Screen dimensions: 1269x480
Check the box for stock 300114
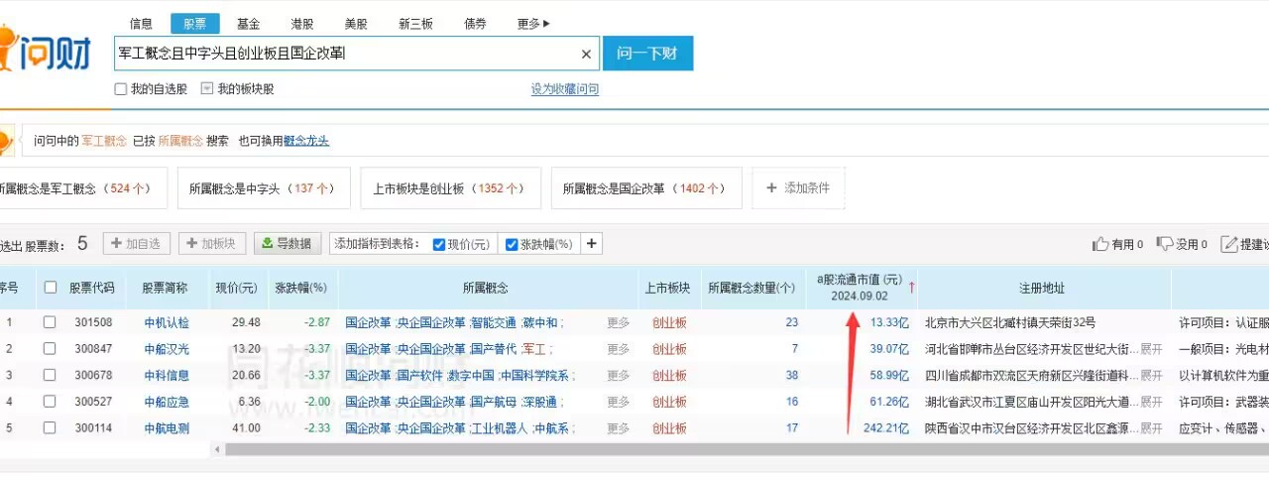pyautogui.click(x=50, y=428)
